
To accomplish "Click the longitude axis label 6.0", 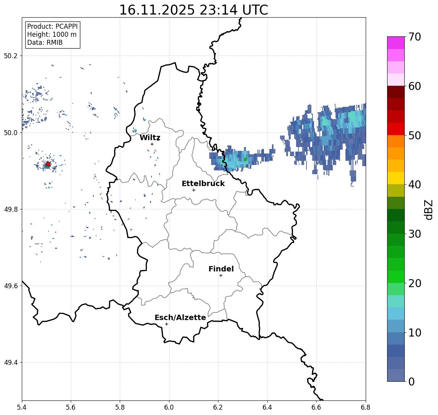I will [169, 407].
